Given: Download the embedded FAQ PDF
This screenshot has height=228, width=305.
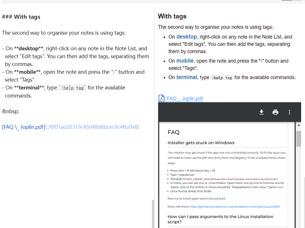Looking at the screenshot, I should tap(261, 112).
